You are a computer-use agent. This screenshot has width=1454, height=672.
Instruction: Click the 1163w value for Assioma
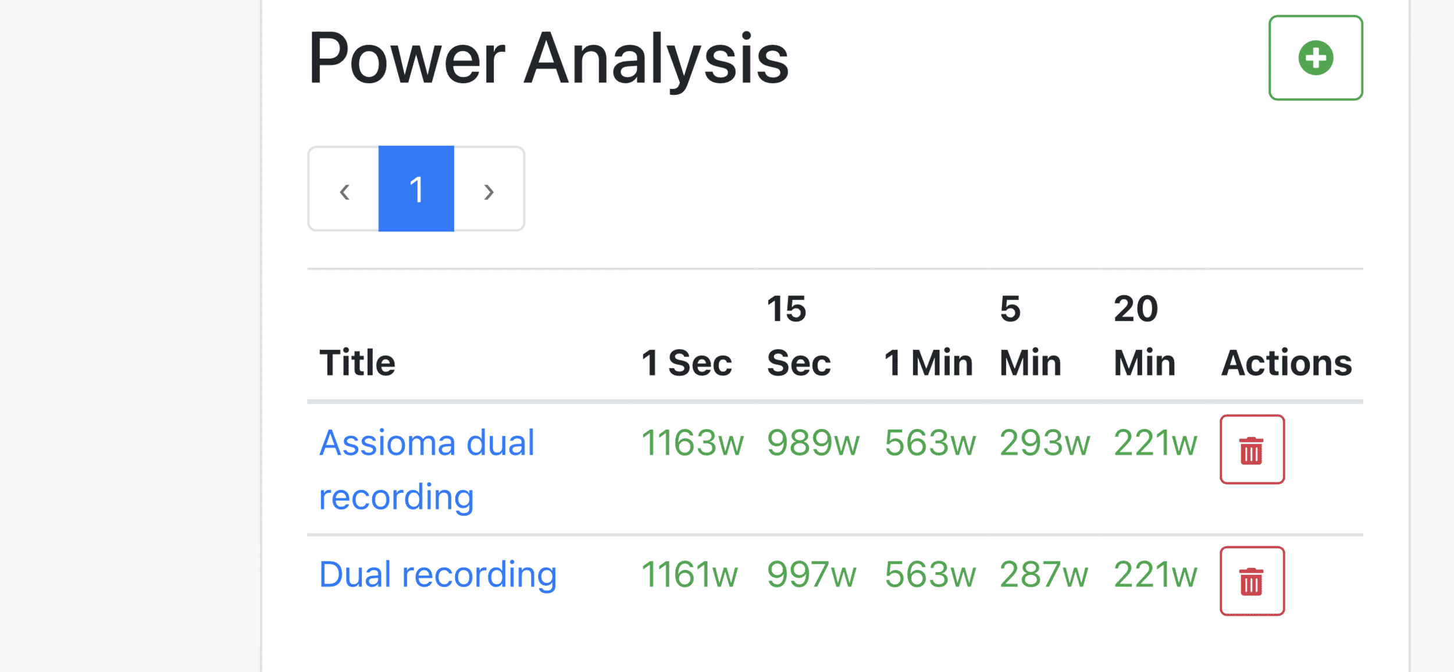692,443
